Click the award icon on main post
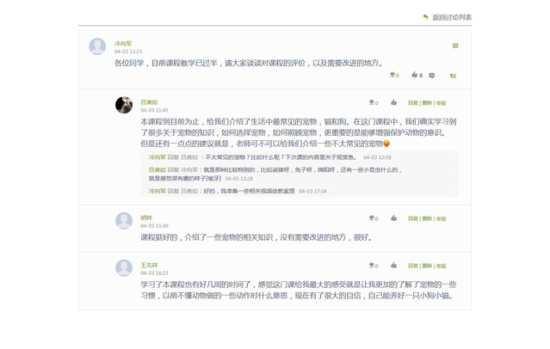550x349 pixels. coord(393,75)
